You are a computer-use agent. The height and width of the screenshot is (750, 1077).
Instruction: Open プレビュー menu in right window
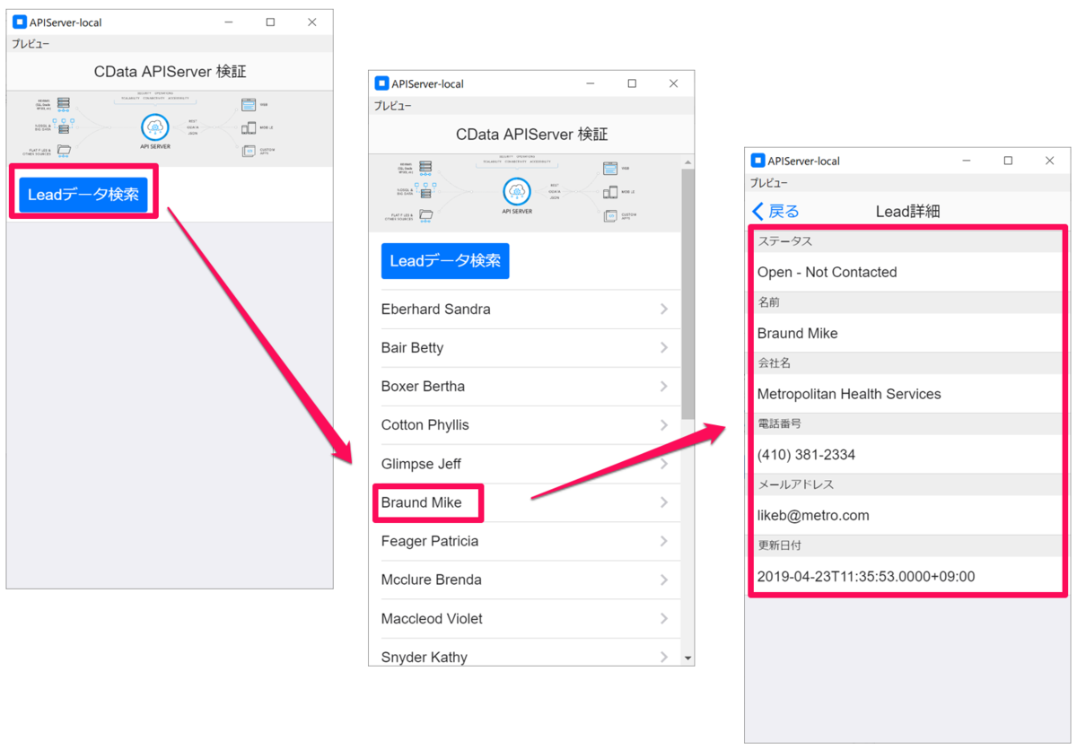(x=769, y=182)
